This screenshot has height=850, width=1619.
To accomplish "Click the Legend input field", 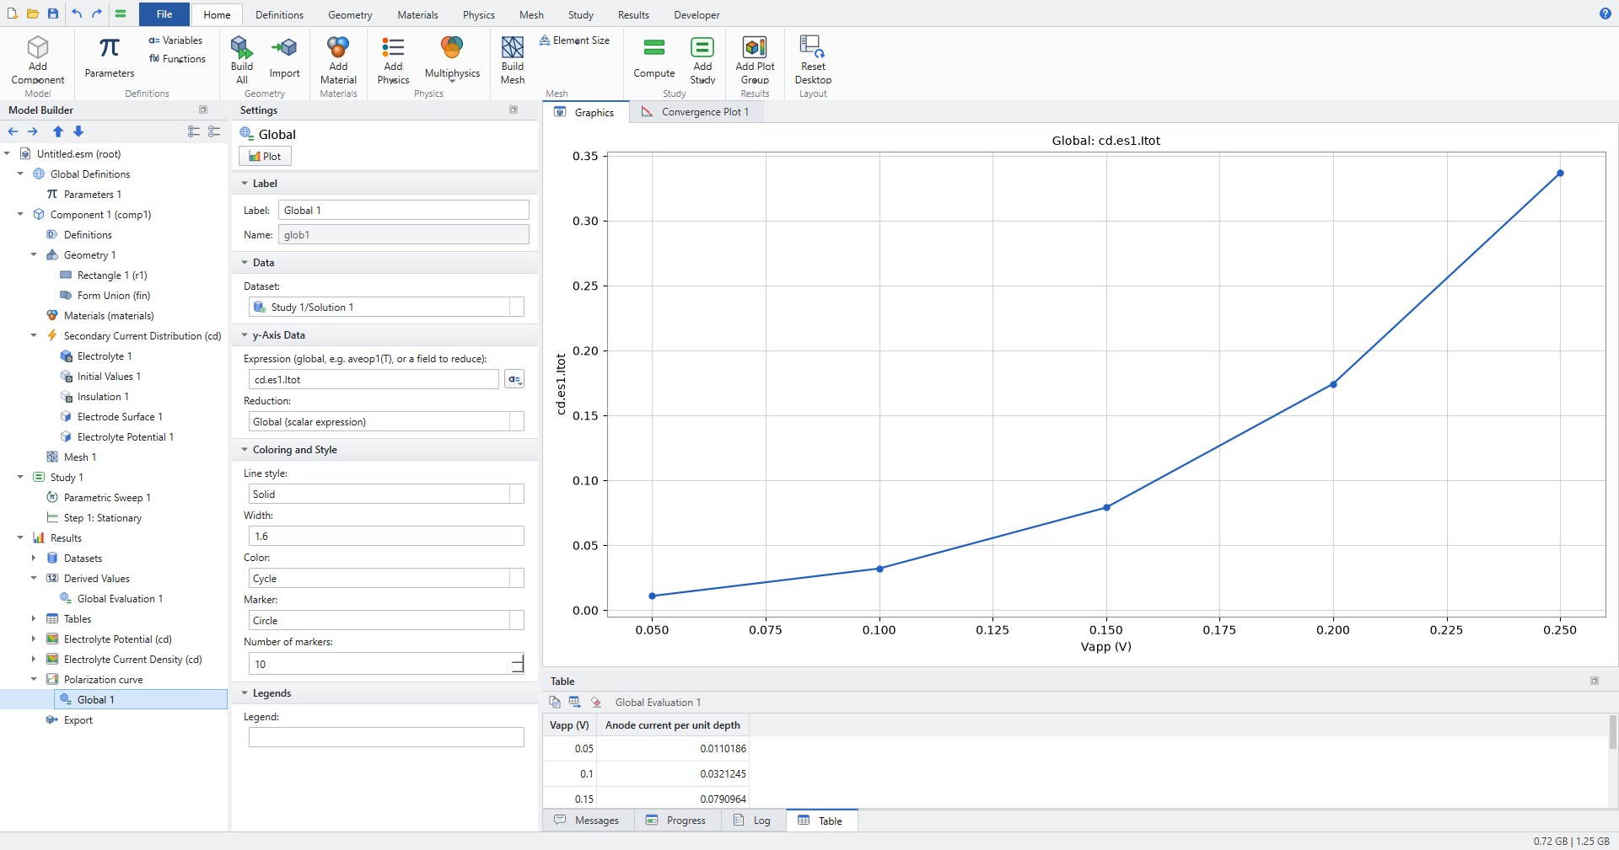I will tap(386, 737).
